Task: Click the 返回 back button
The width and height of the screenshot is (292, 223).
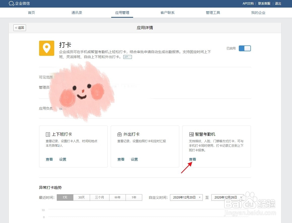Action: tap(19, 28)
